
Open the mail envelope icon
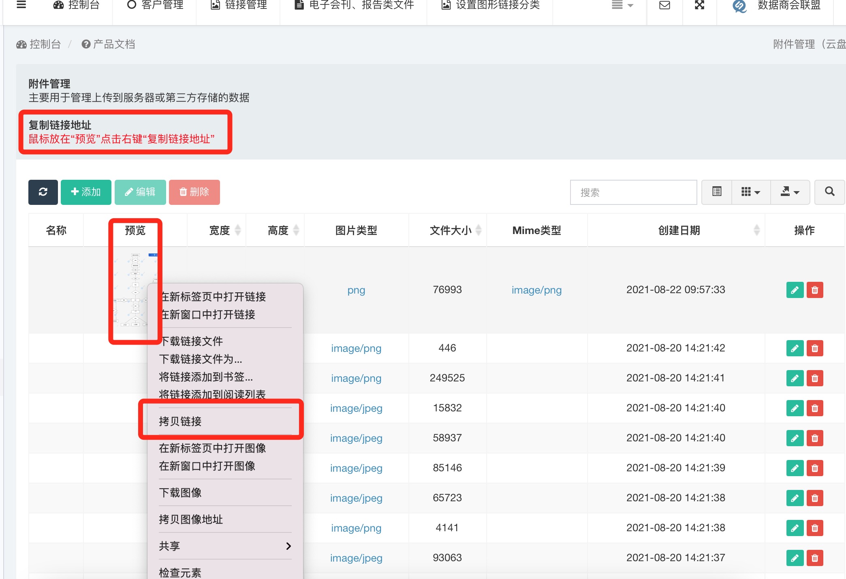tap(664, 5)
